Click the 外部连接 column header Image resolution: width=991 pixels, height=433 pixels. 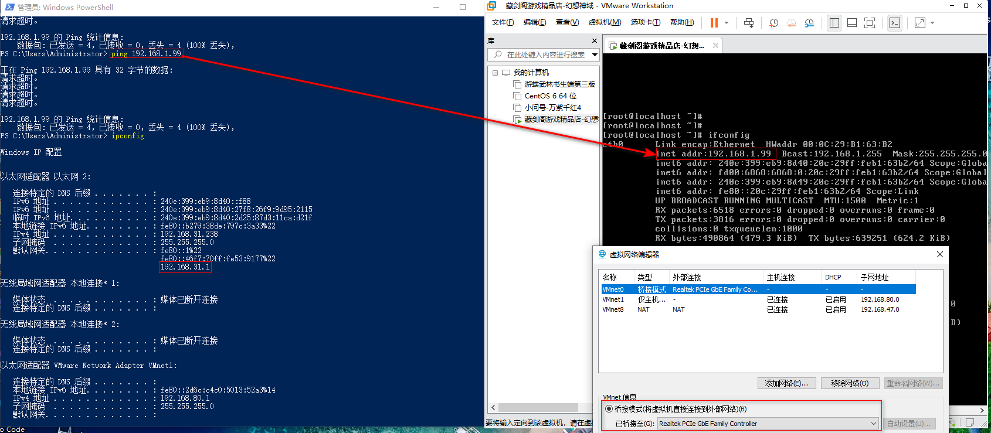716,277
